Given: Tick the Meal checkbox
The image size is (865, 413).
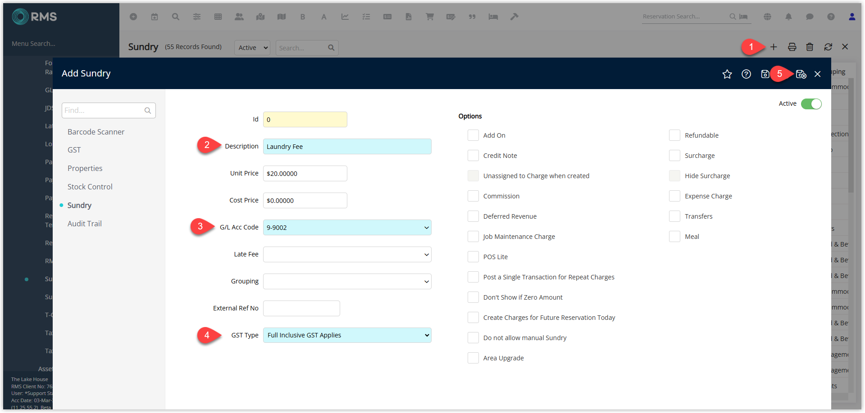Looking at the screenshot, I should pyautogui.click(x=674, y=237).
